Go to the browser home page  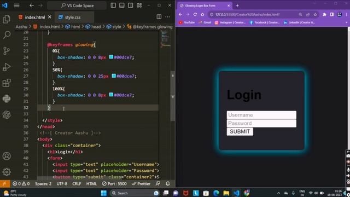(202, 14)
